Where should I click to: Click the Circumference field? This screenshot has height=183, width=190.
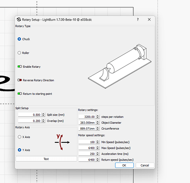87,128
